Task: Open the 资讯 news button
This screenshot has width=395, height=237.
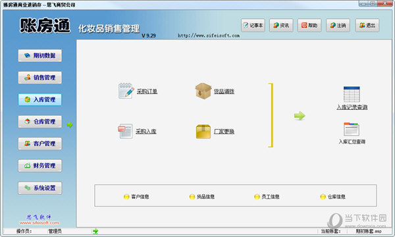Action: point(281,25)
